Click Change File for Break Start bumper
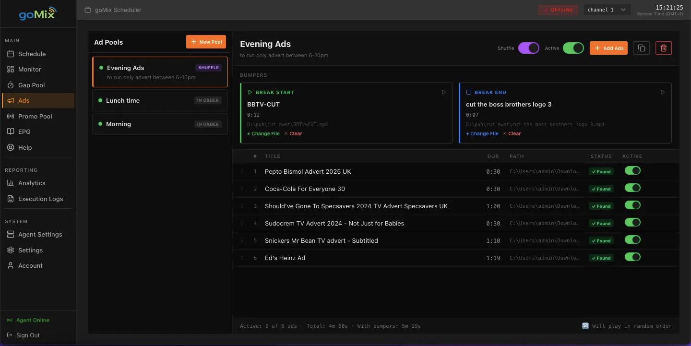Screen dimensions: 691x346 263,134
